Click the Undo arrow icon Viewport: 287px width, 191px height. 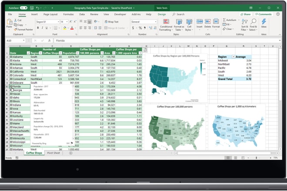tap(37, 8)
